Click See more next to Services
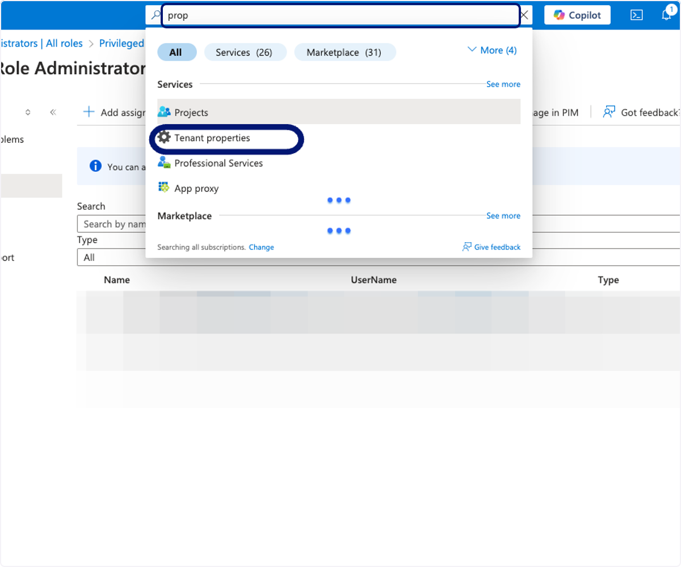 coord(503,84)
